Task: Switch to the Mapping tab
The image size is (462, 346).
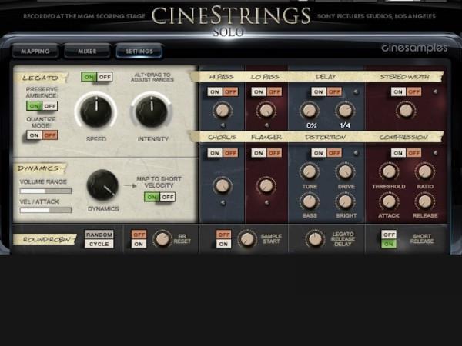Action: pyautogui.click(x=35, y=52)
